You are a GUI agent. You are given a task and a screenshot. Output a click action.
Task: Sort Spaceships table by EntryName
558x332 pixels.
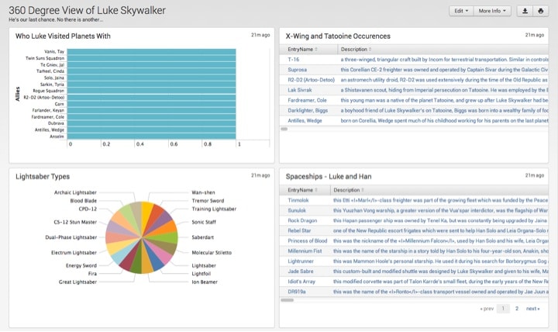pos(302,190)
